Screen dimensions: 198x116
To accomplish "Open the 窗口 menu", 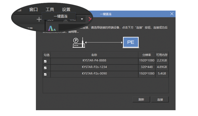I will [33, 9].
